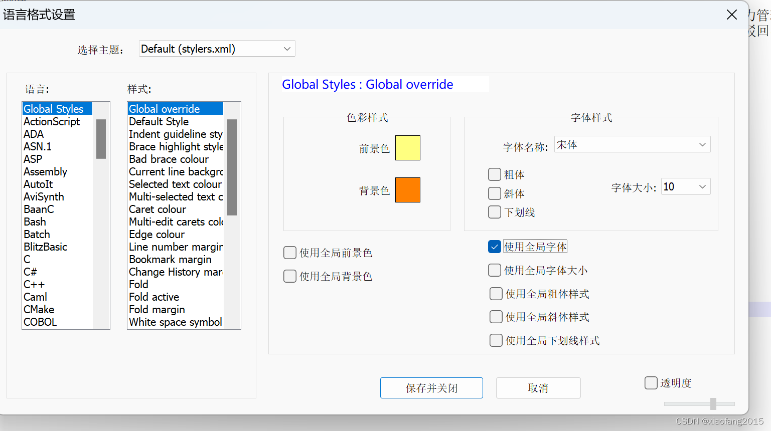Select ASN.1 in language list
771x431 pixels.
(x=57, y=146)
